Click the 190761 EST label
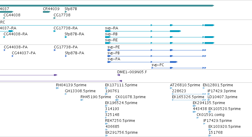 click(112, 91)
